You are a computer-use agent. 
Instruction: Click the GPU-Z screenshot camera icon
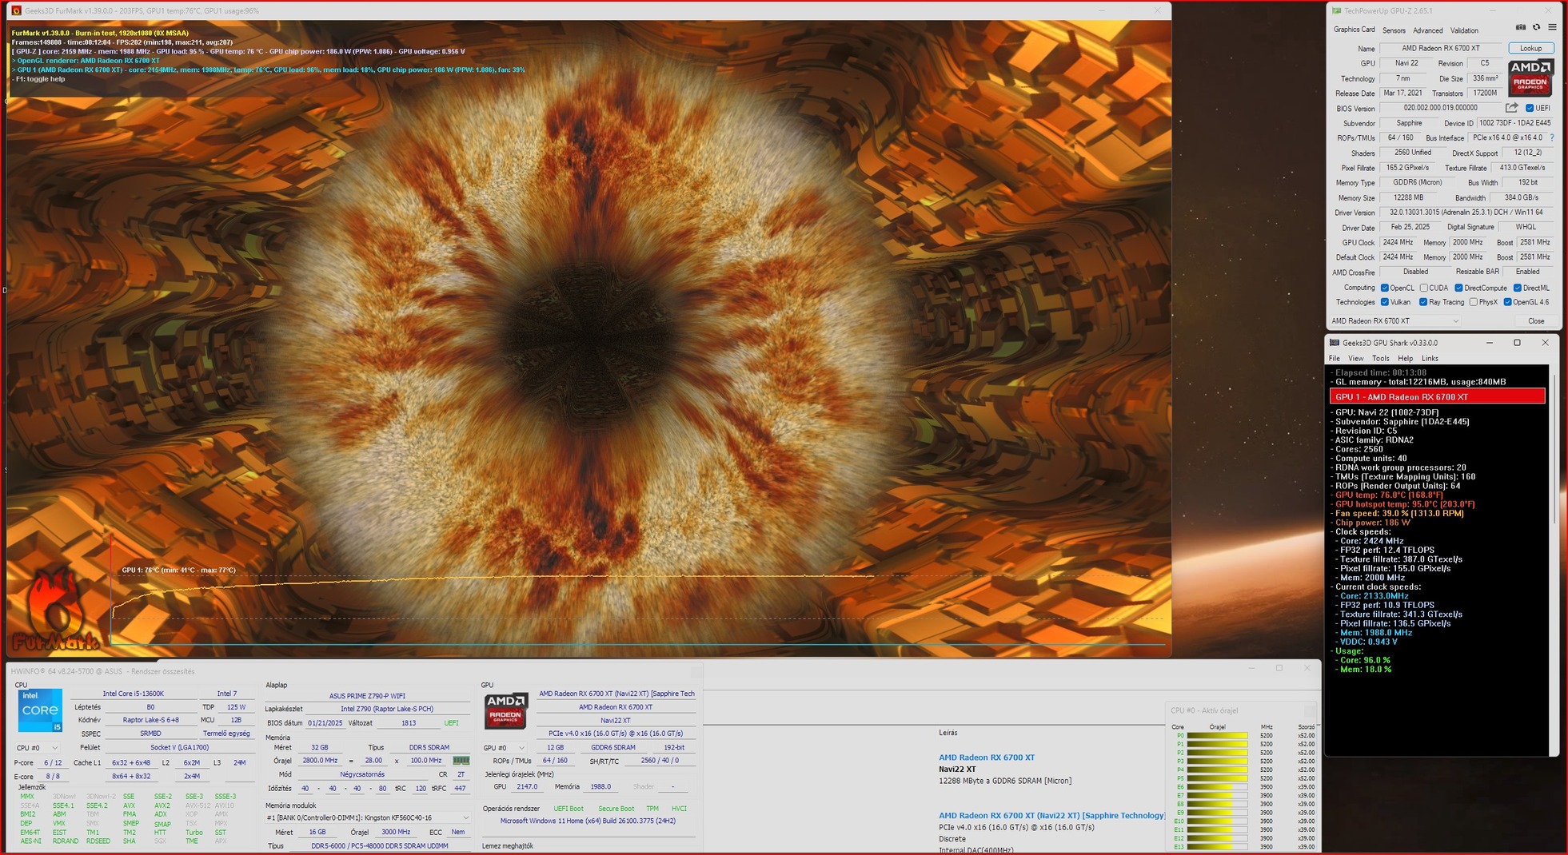click(x=1521, y=28)
